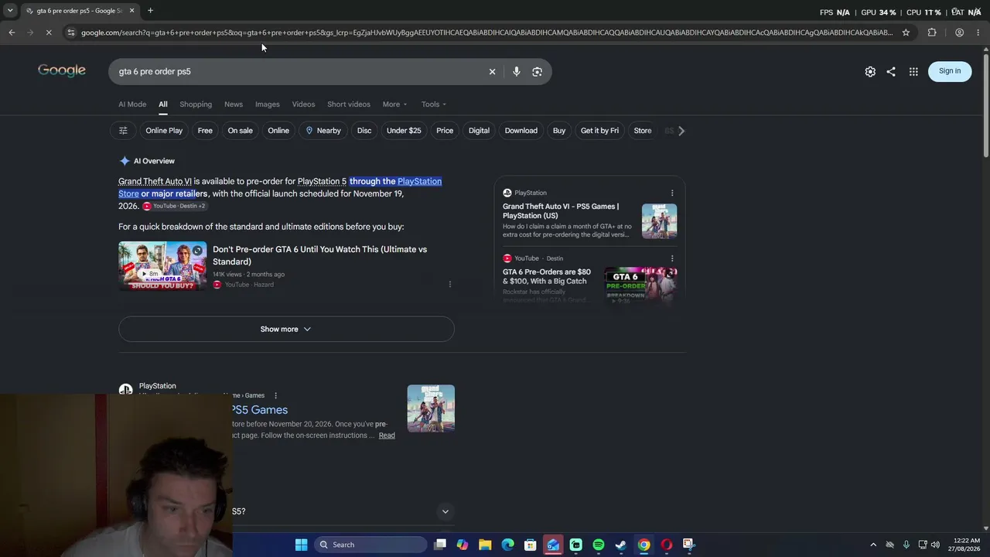
Task: Toggle the Get it by Fri filter chip
Action: pyautogui.click(x=599, y=131)
